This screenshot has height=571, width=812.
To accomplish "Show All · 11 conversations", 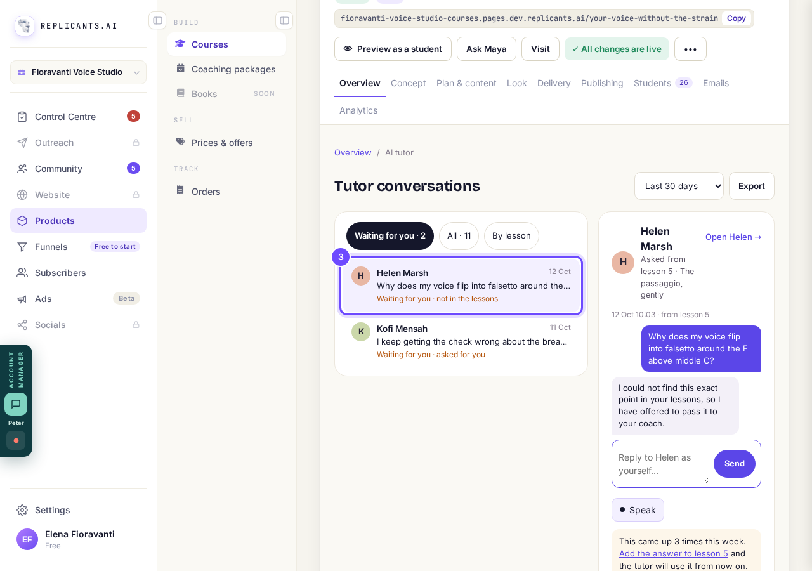I will pyautogui.click(x=459, y=236).
